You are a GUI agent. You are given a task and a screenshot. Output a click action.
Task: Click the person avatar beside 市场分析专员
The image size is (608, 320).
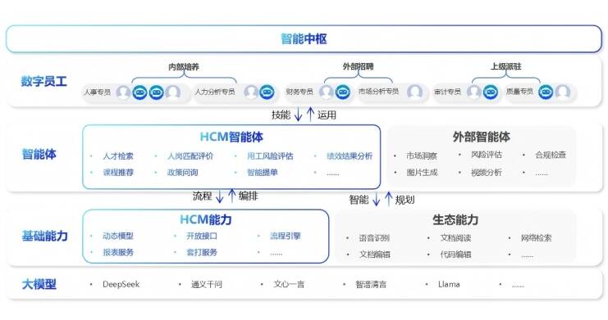pos(414,92)
